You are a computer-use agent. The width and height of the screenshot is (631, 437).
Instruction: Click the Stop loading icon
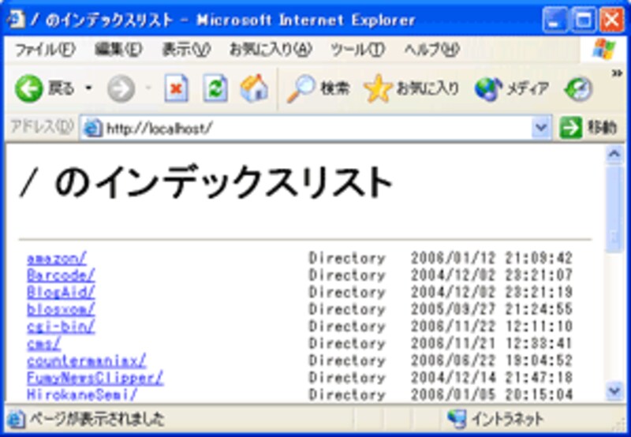pyautogui.click(x=176, y=88)
